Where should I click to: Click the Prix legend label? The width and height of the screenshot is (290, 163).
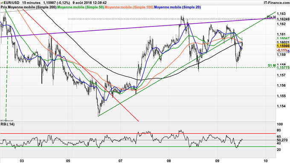coord(4,7)
